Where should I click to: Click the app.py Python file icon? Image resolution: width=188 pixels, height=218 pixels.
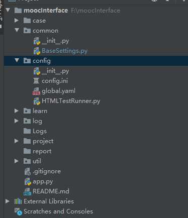[28, 182]
